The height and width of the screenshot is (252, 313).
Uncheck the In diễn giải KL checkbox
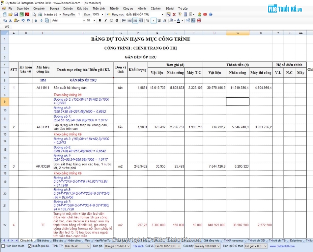pyautogui.click(x=30, y=246)
